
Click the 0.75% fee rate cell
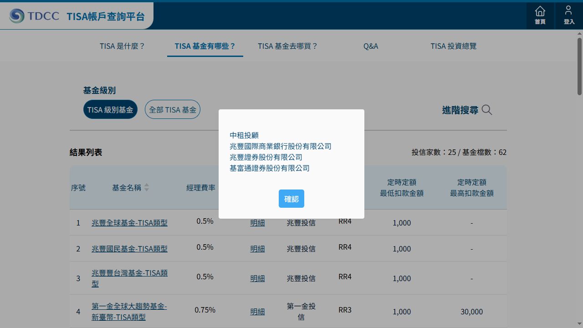205,310
